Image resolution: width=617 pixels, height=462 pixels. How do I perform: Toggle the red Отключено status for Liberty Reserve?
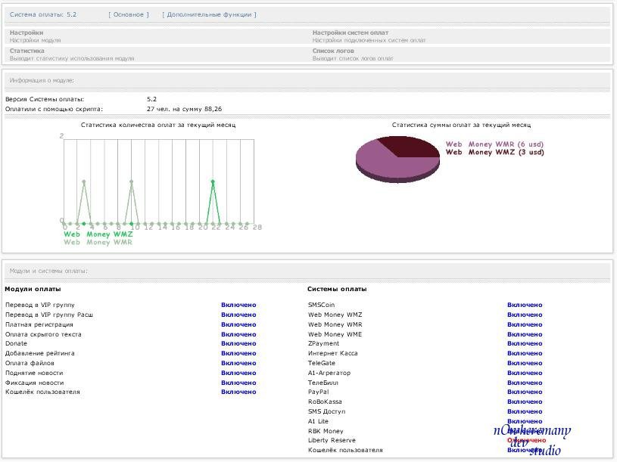click(x=526, y=440)
